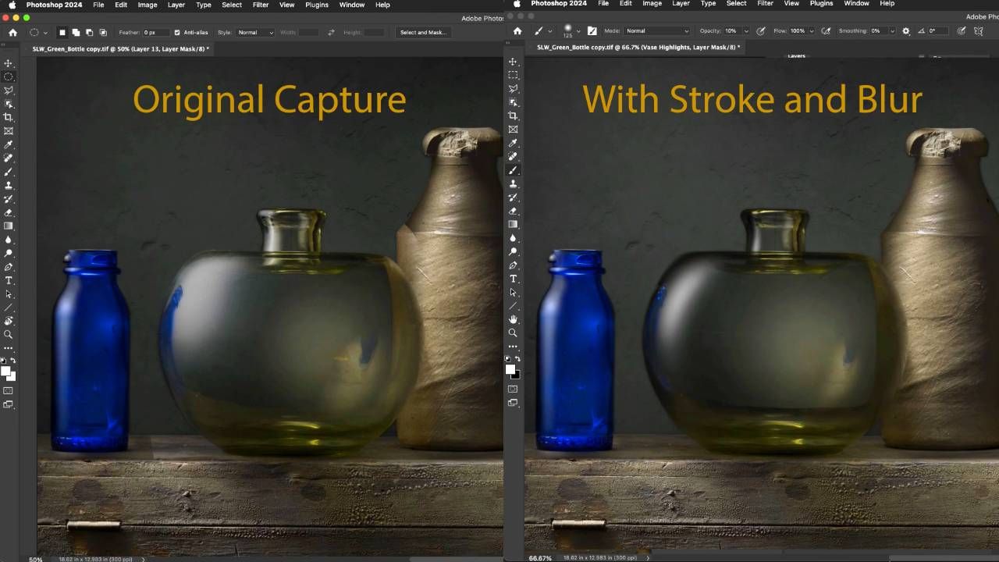The image size is (999, 562).
Task: Click background color swatch in left toolbar
Action: [11, 376]
